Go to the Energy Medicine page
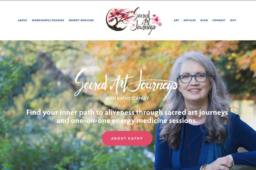256x170 pixels. tap(81, 20)
